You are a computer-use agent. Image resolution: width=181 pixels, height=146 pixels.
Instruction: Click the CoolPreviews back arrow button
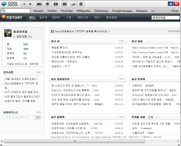click(x=24, y=4)
